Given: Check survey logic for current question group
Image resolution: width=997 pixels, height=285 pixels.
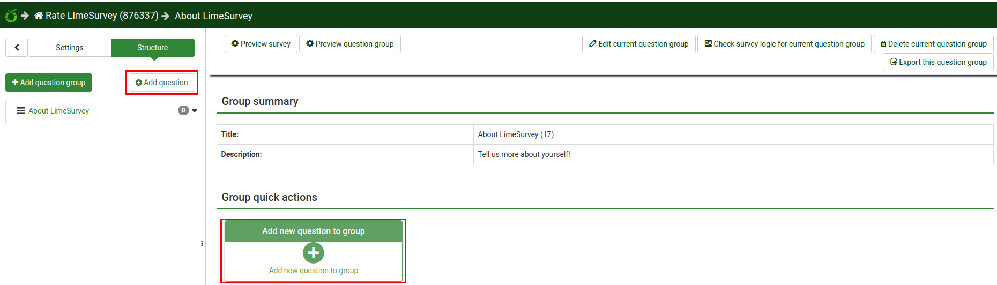Looking at the screenshot, I should coord(784,44).
